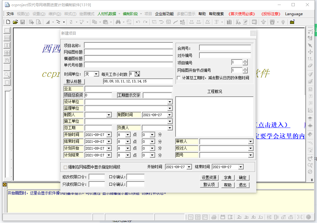Select the arrow pointer tool on right toolbar

[310, 45]
